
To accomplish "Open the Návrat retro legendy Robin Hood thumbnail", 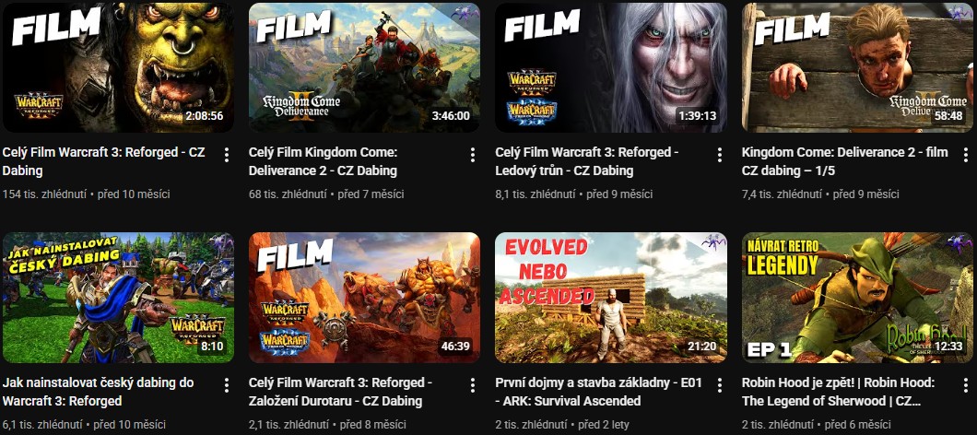I will [x=857, y=298].
